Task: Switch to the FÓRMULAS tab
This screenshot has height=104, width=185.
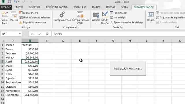Action: [x=80, y=7]
